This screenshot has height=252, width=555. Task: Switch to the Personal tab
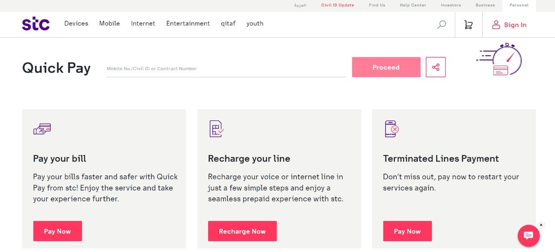[x=519, y=5]
